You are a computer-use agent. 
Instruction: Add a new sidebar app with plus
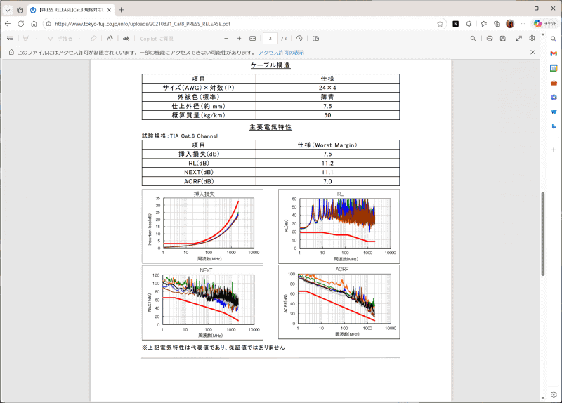(x=554, y=150)
